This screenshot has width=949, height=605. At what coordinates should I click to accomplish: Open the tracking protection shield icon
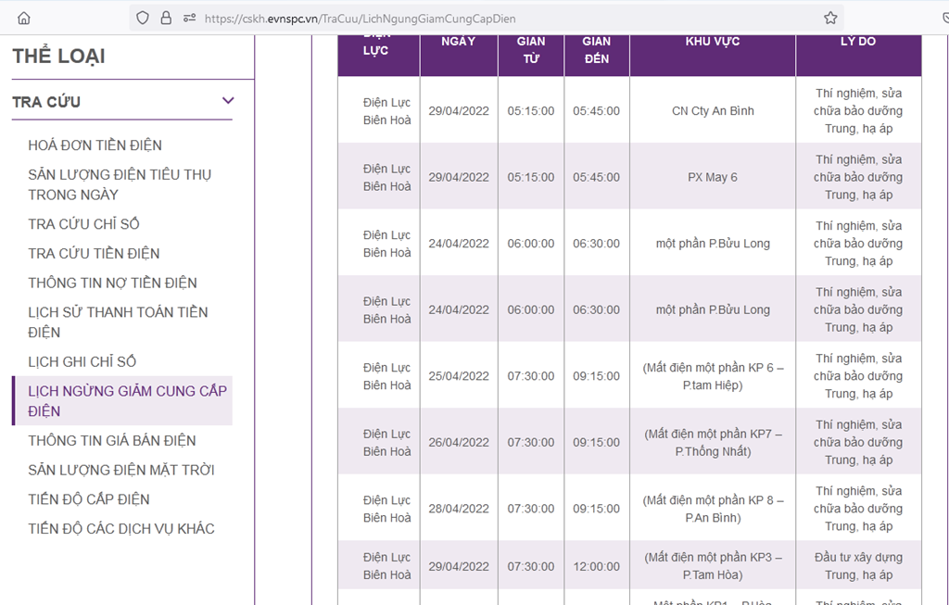pyautogui.click(x=142, y=19)
